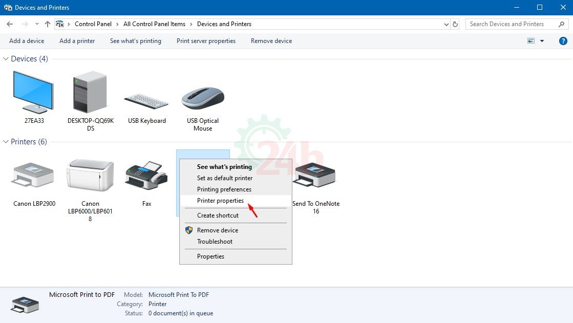Choose Printer properties from context menu
This screenshot has height=323, width=573.
[x=220, y=201]
